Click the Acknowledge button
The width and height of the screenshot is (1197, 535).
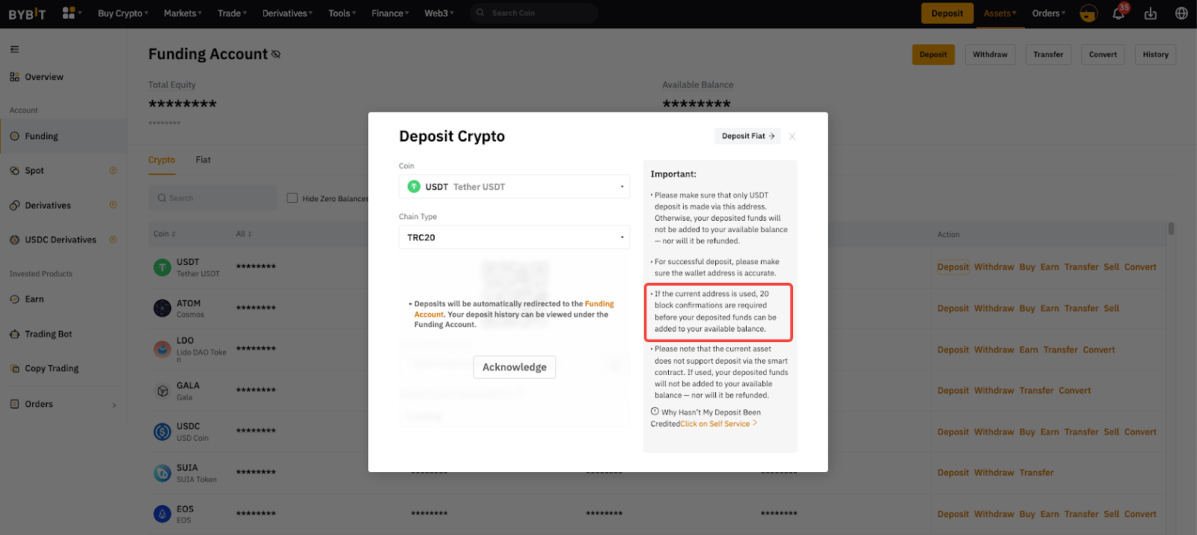[x=514, y=367]
